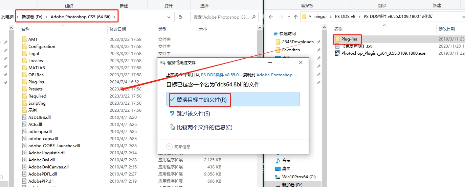The width and height of the screenshot is (465, 187).
Task: Expand chevron after 新加卷 (D:) in address bar
Action: pos(46,17)
